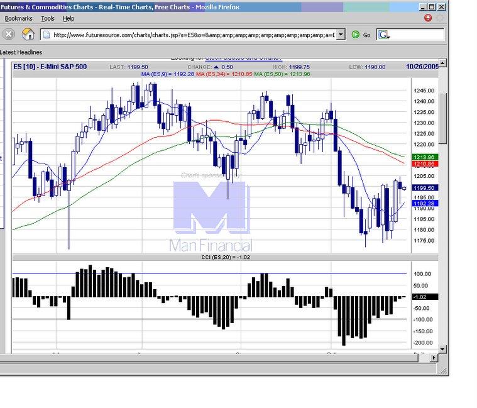
Task: Click the 10/26/2005 date label
Action: coord(422,67)
